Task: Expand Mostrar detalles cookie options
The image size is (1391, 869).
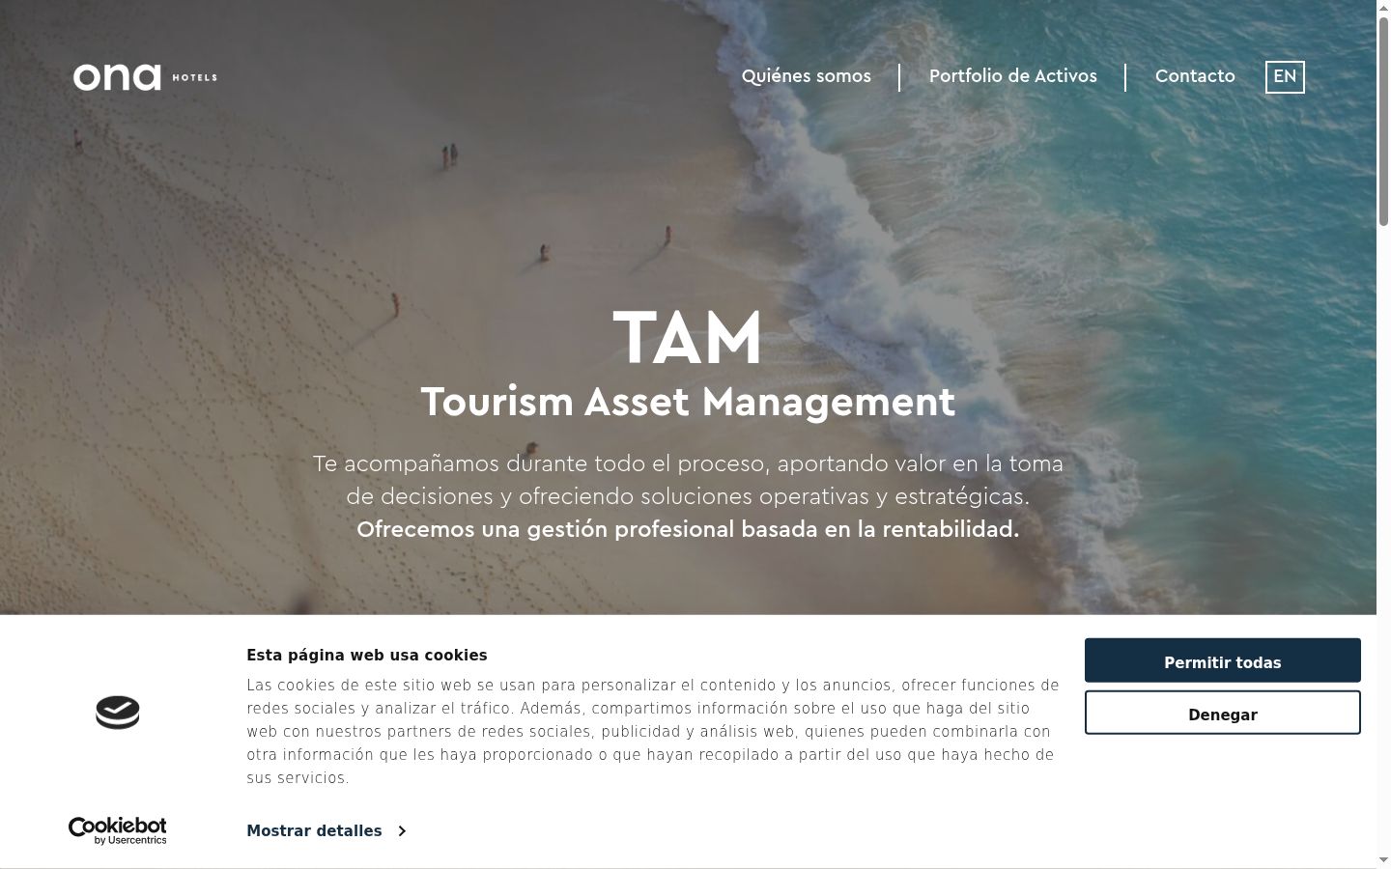Action: [x=326, y=830]
